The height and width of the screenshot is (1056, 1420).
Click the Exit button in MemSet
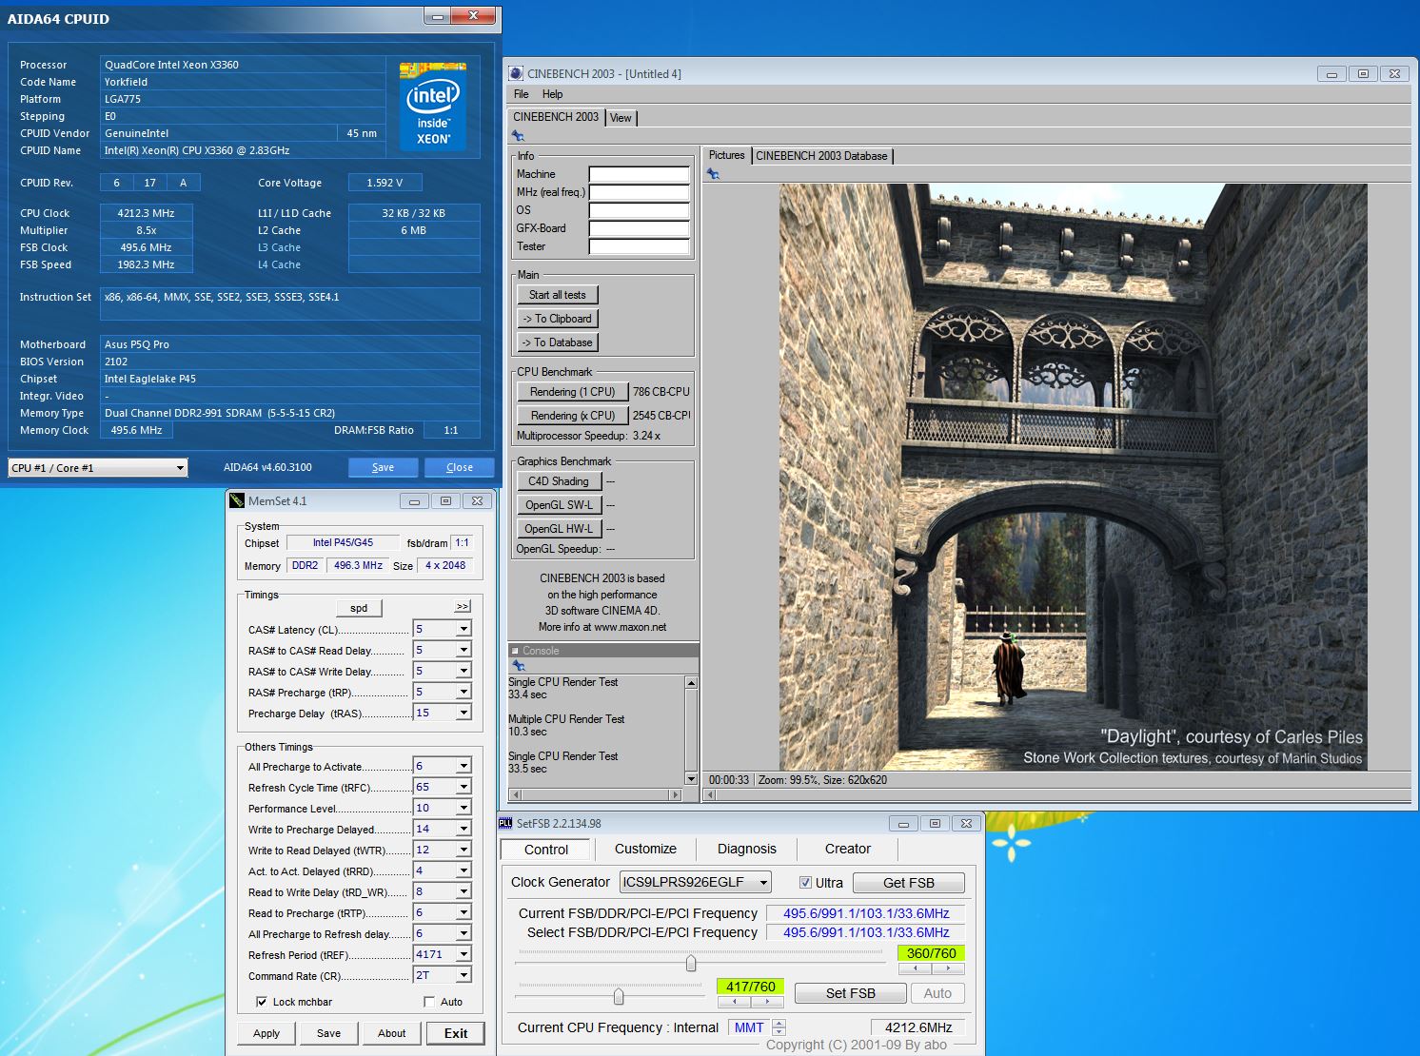tap(456, 1033)
